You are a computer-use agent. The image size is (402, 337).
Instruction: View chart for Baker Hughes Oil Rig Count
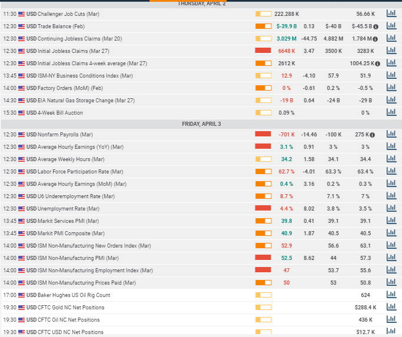[391, 295]
